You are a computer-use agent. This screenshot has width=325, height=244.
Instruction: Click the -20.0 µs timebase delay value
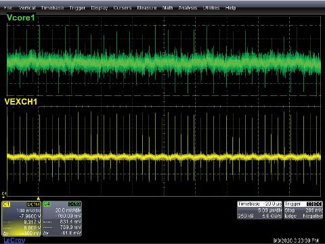click(272, 204)
